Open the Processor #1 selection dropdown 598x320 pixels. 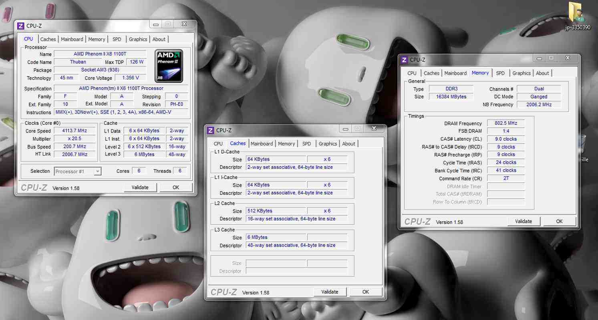[78, 171]
